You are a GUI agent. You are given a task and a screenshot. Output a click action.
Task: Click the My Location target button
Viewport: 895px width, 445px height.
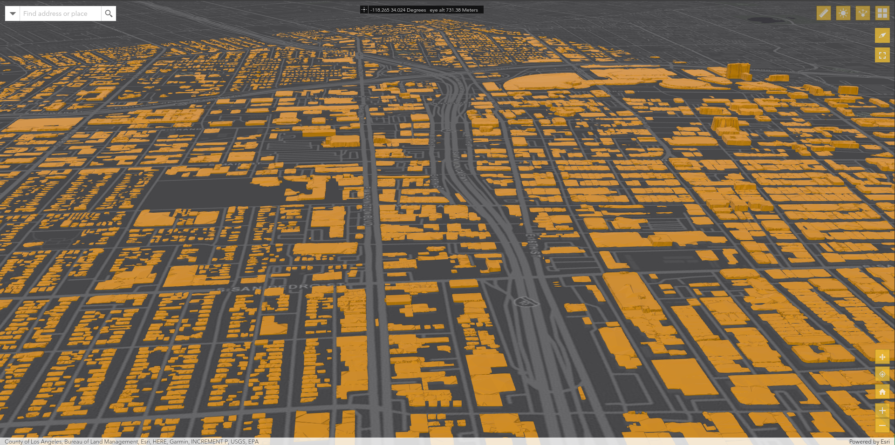882,375
